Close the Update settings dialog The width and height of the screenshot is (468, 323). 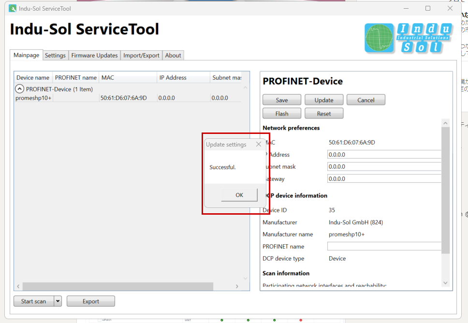coord(259,145)
